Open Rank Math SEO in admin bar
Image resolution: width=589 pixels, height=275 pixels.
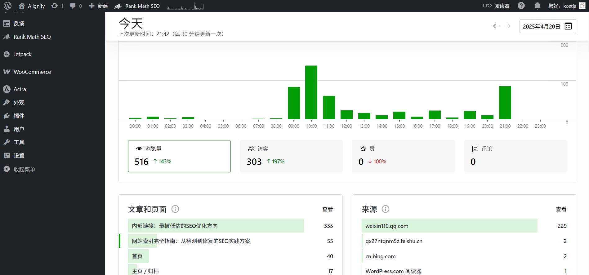point(137,6)
